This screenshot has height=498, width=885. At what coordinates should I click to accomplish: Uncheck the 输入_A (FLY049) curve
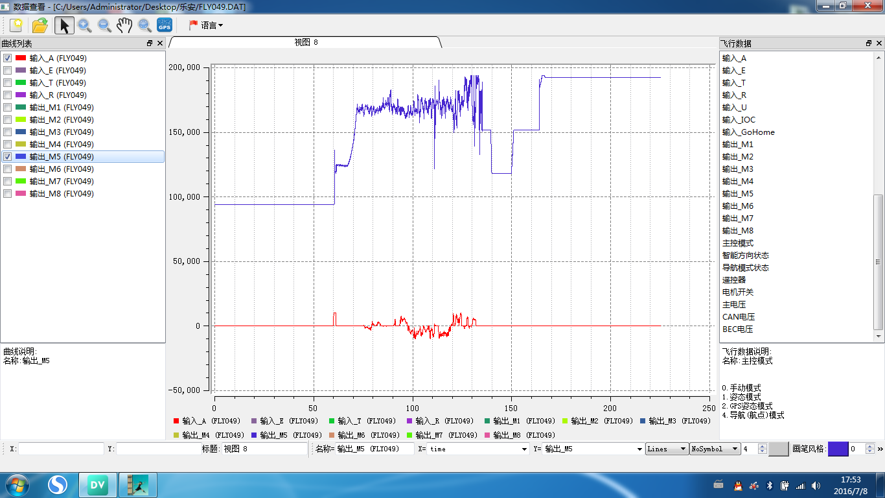click(8, 58)
